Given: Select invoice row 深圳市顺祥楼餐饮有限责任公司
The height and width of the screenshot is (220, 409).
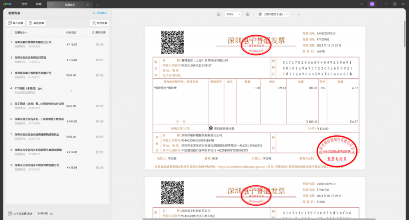Looking at the screenshot, I should (58, 44).
